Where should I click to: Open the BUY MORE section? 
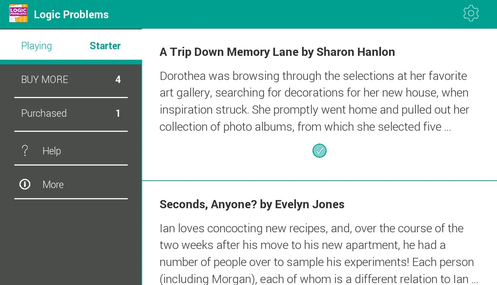[x=71, y=79]
